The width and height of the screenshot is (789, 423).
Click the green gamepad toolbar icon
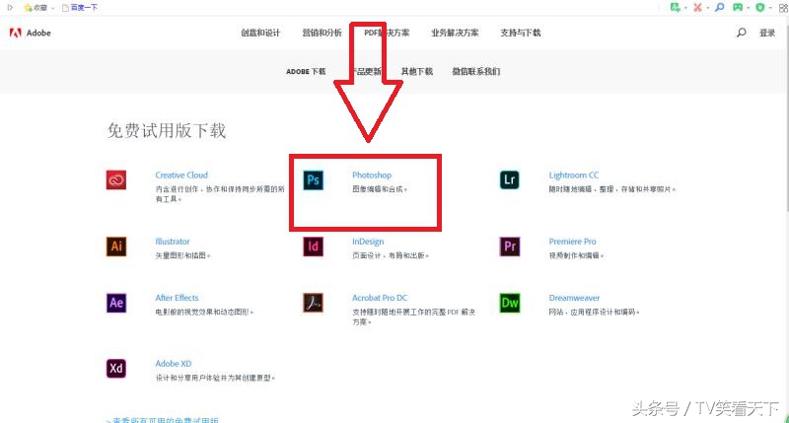(738, 7)
